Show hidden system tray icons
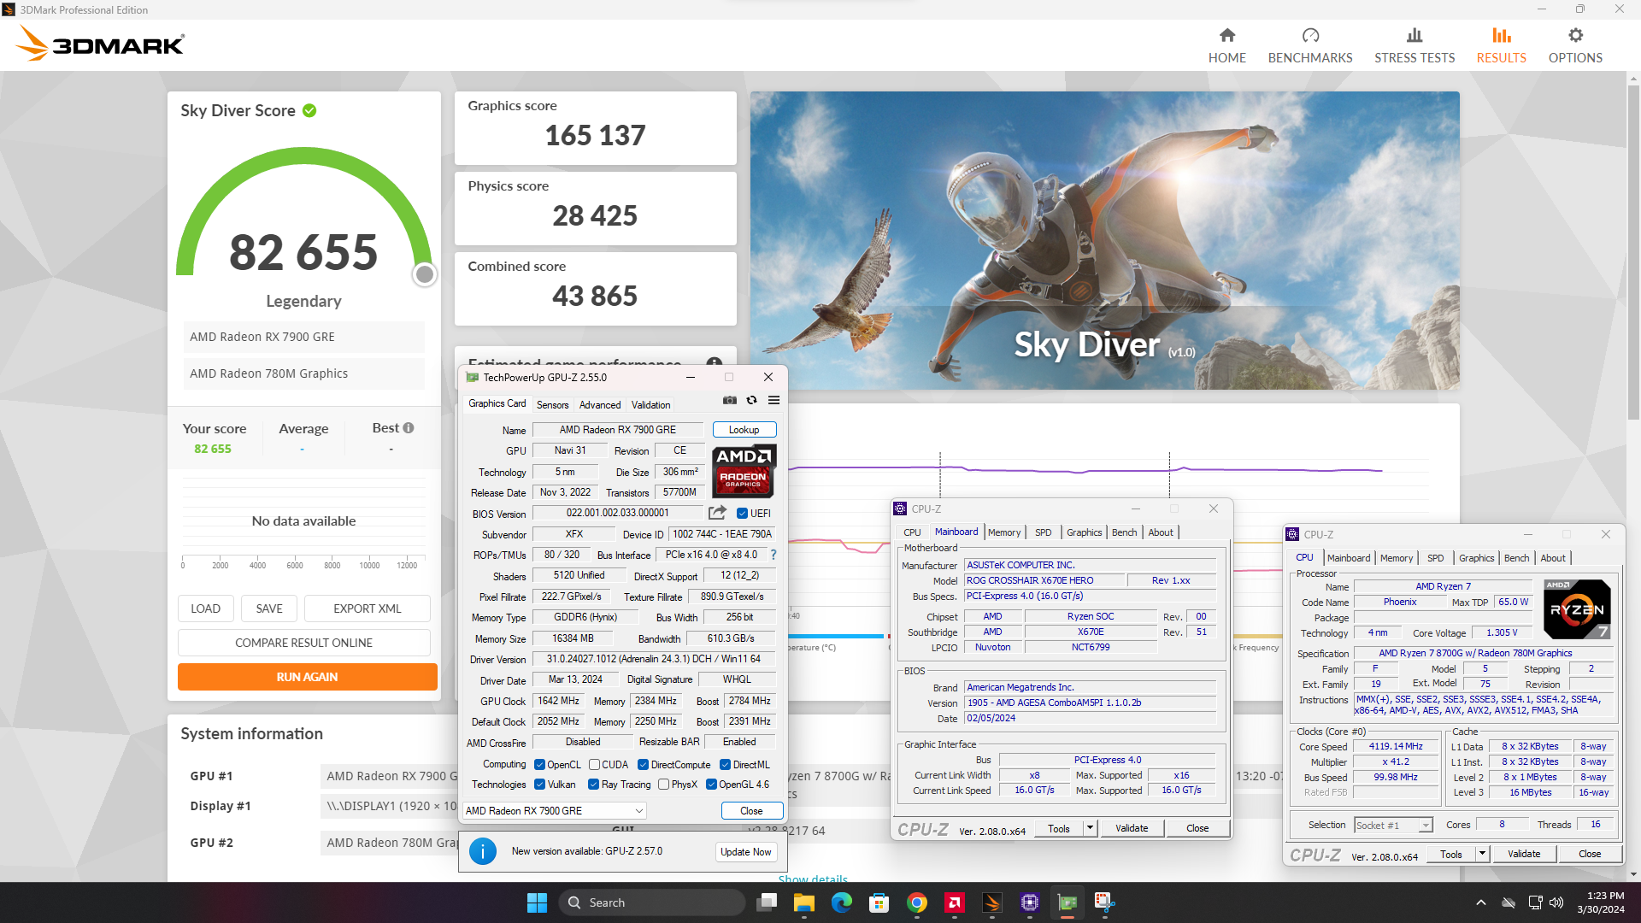 [x=1480, y=902]
